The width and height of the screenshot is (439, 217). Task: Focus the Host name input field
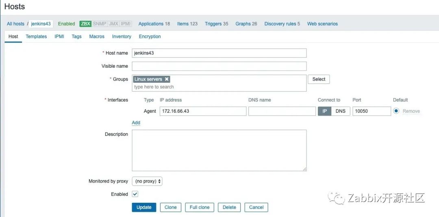[x=219, y=53]
